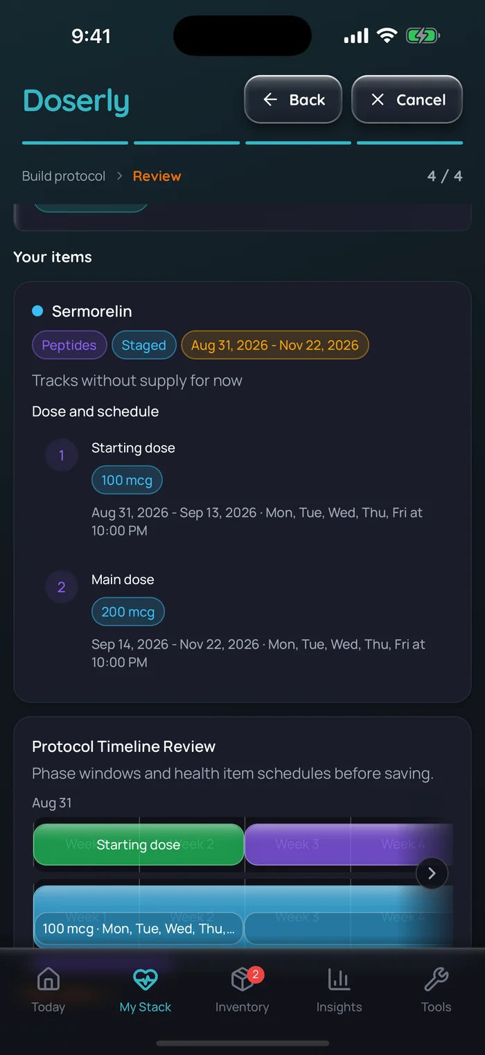Open the Today home tab icon
Viewport: 485px width, 1055px height.
click(48, 979)
